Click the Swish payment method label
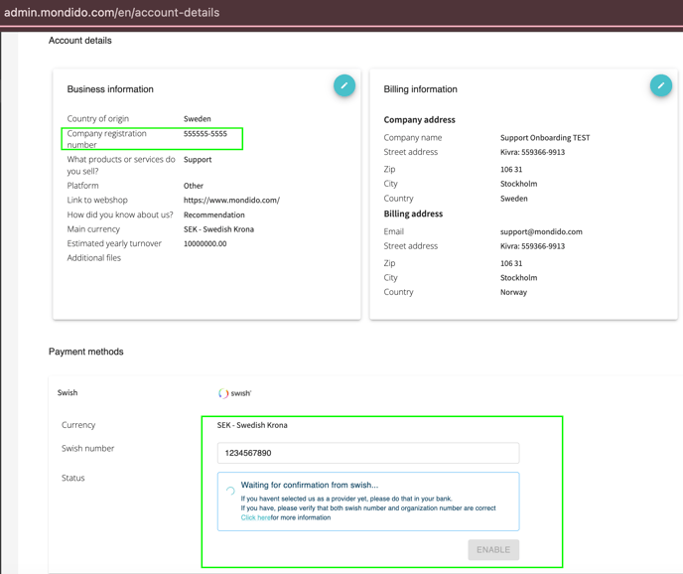Screen dimensions: 683x574 click(68, 392)
